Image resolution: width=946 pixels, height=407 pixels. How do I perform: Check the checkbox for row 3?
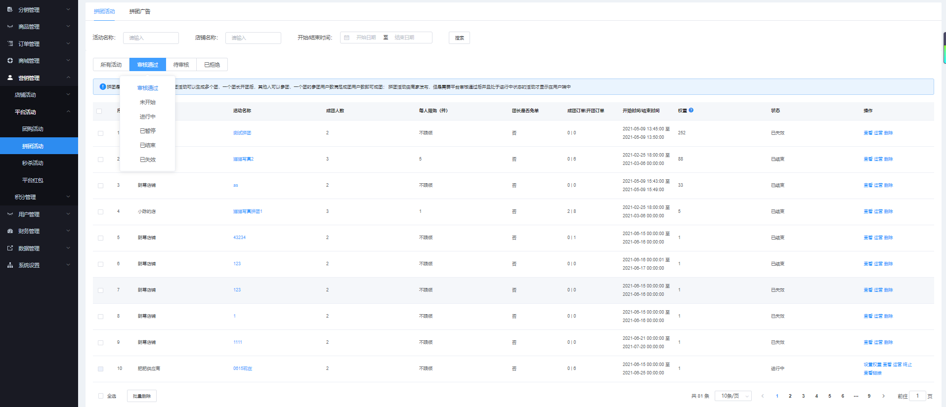coord(101,186)
